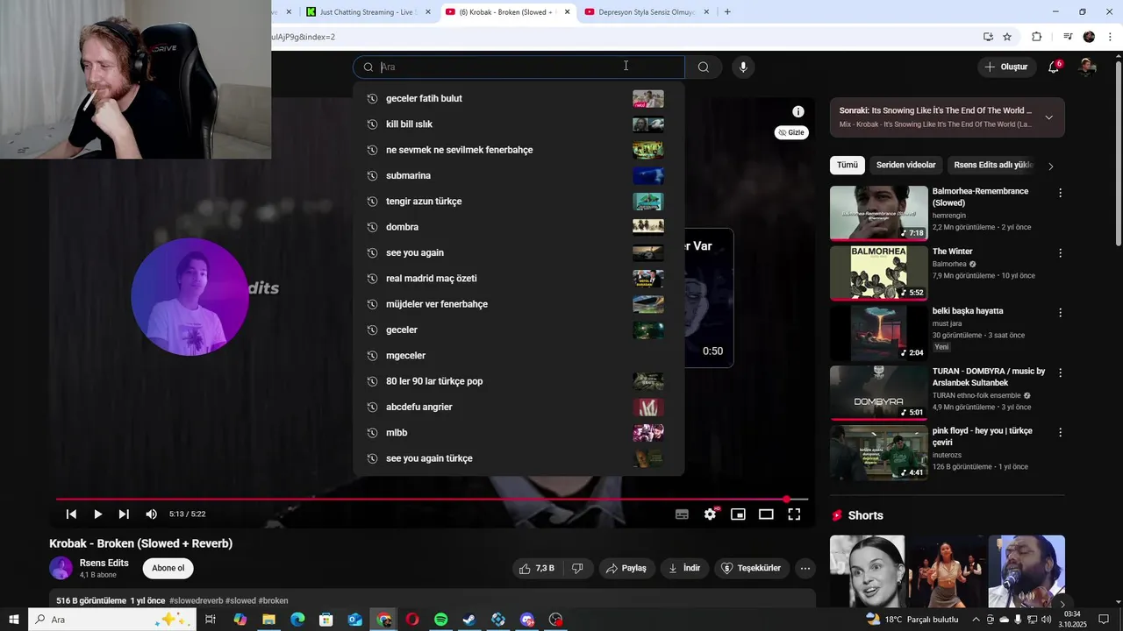Switch to the 'Depresyon Styla' browser tab
Screen dimensions: 1123x631
click(646, 12)
